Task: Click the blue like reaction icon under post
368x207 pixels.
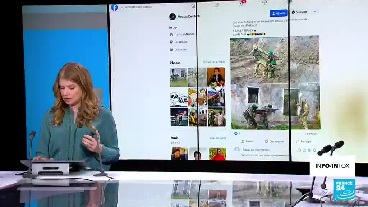Action: coord(236,133)
